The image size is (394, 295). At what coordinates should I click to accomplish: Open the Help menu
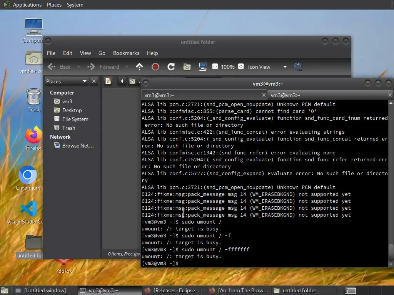click(152, 53)
